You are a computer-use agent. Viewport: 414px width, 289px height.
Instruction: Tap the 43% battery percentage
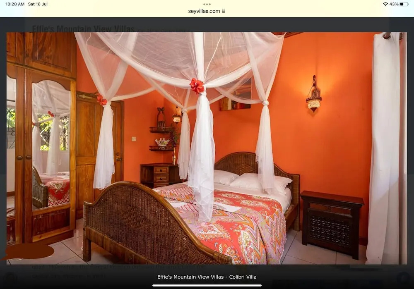tap(394, 4)
